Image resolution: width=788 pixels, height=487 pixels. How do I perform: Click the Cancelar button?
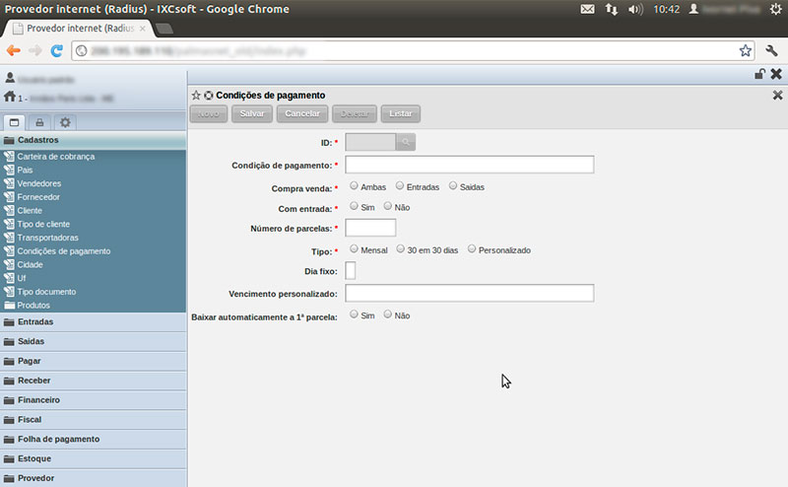tap(302, 113)
